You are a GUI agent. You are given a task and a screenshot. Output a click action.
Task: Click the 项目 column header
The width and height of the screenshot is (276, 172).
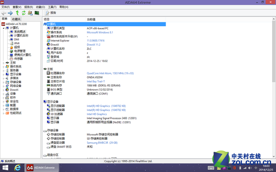(x=64, y=19)
